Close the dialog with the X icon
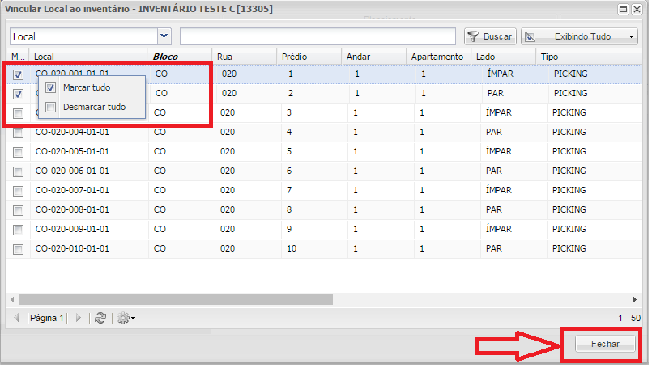652x368 pixels. (x=637, y=9)
